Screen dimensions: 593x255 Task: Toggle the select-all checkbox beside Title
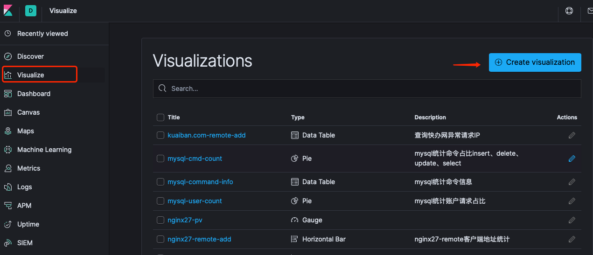[160, 117]
